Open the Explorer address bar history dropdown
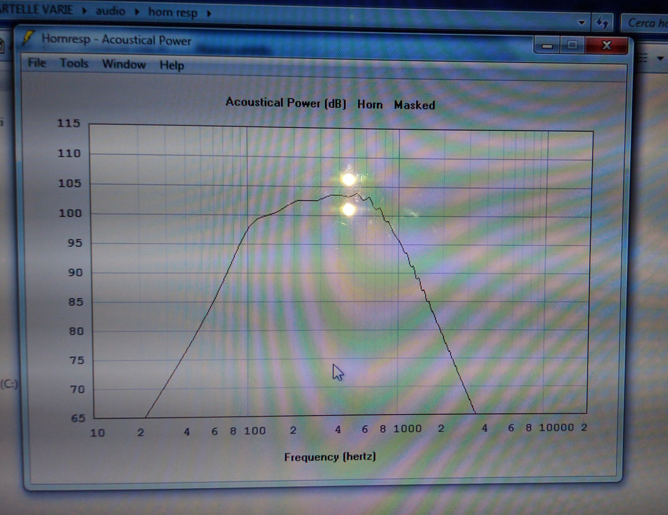 coord(582,23)
